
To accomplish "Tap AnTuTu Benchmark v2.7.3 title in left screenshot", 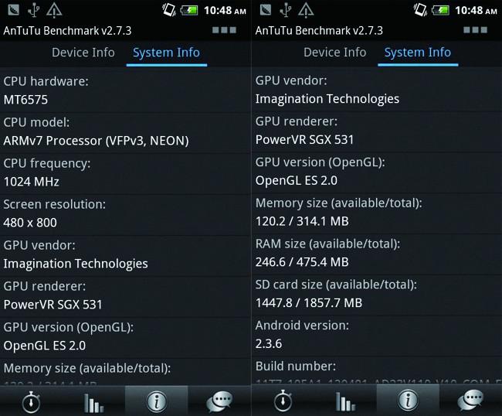I will tap(67, 31).
